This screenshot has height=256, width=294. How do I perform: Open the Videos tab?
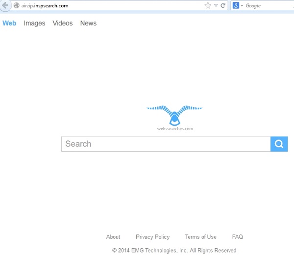[x=62, y=23]
